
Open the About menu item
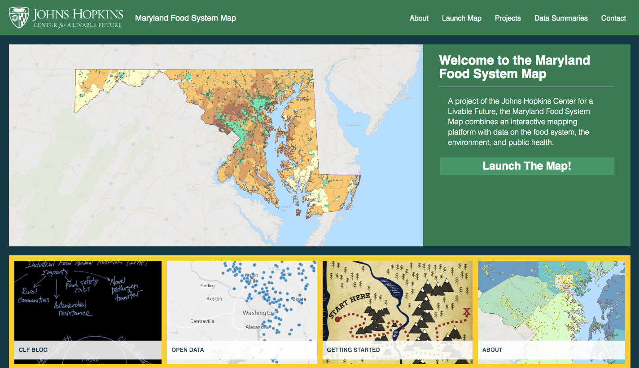tap(419, 18)
